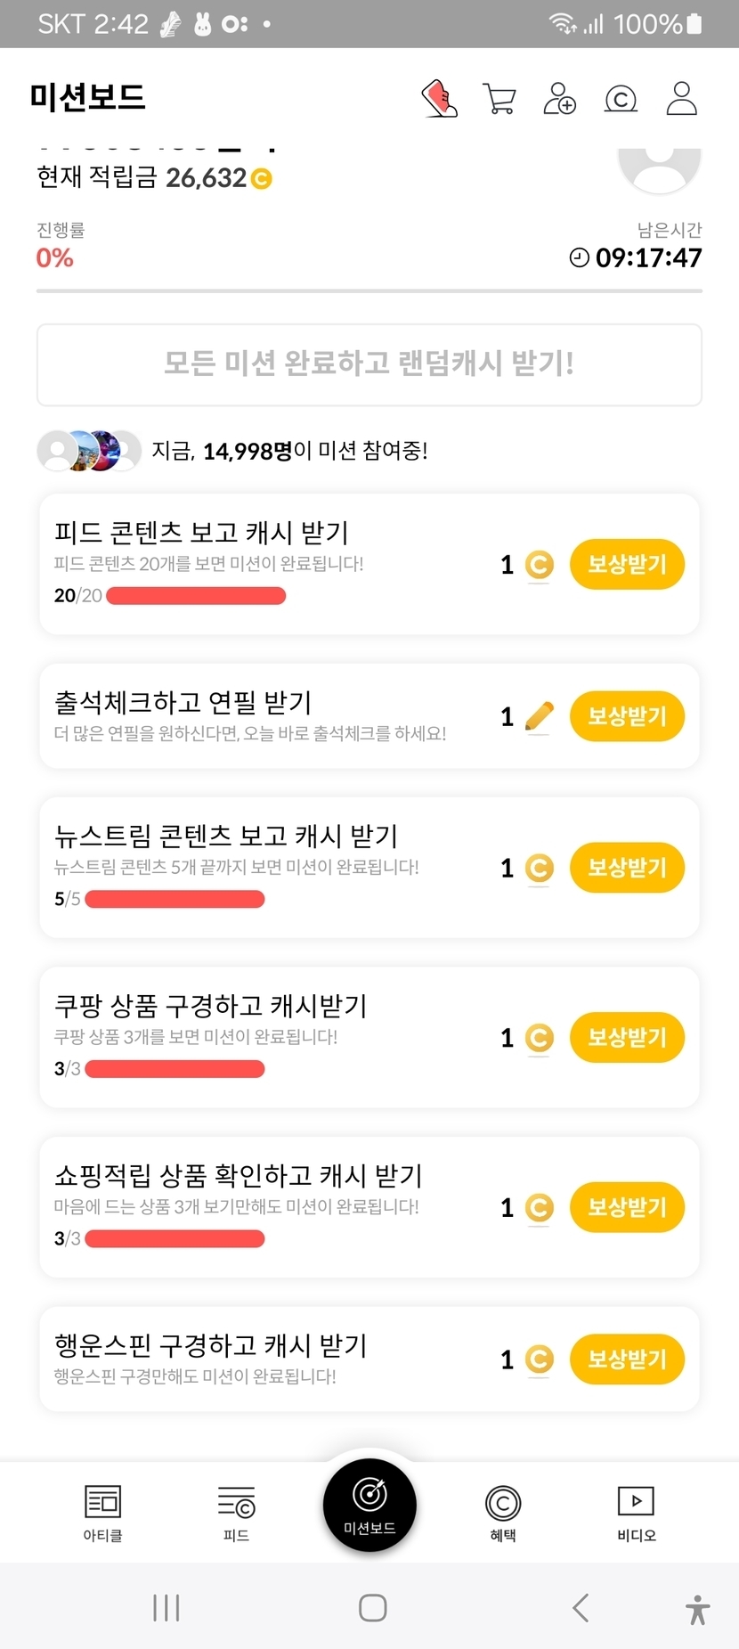739x1649 pixels.
Task: Claim reward for 뉴스트림 콘텐츠 mission
Action: point(627,868)
